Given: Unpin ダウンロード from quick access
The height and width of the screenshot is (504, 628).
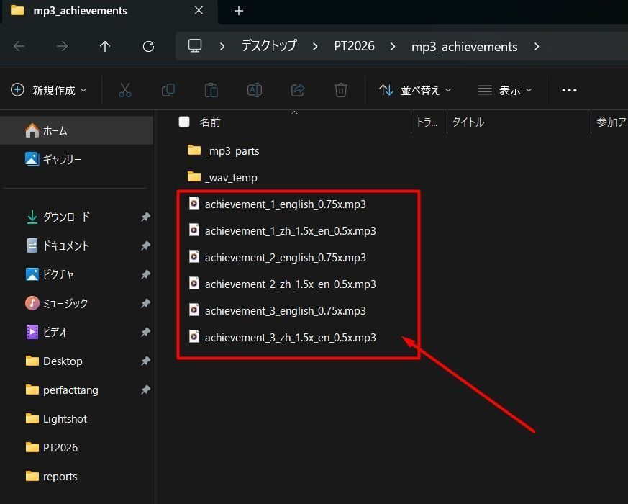Looking at the screenshot, I should (x=145, y=217).
